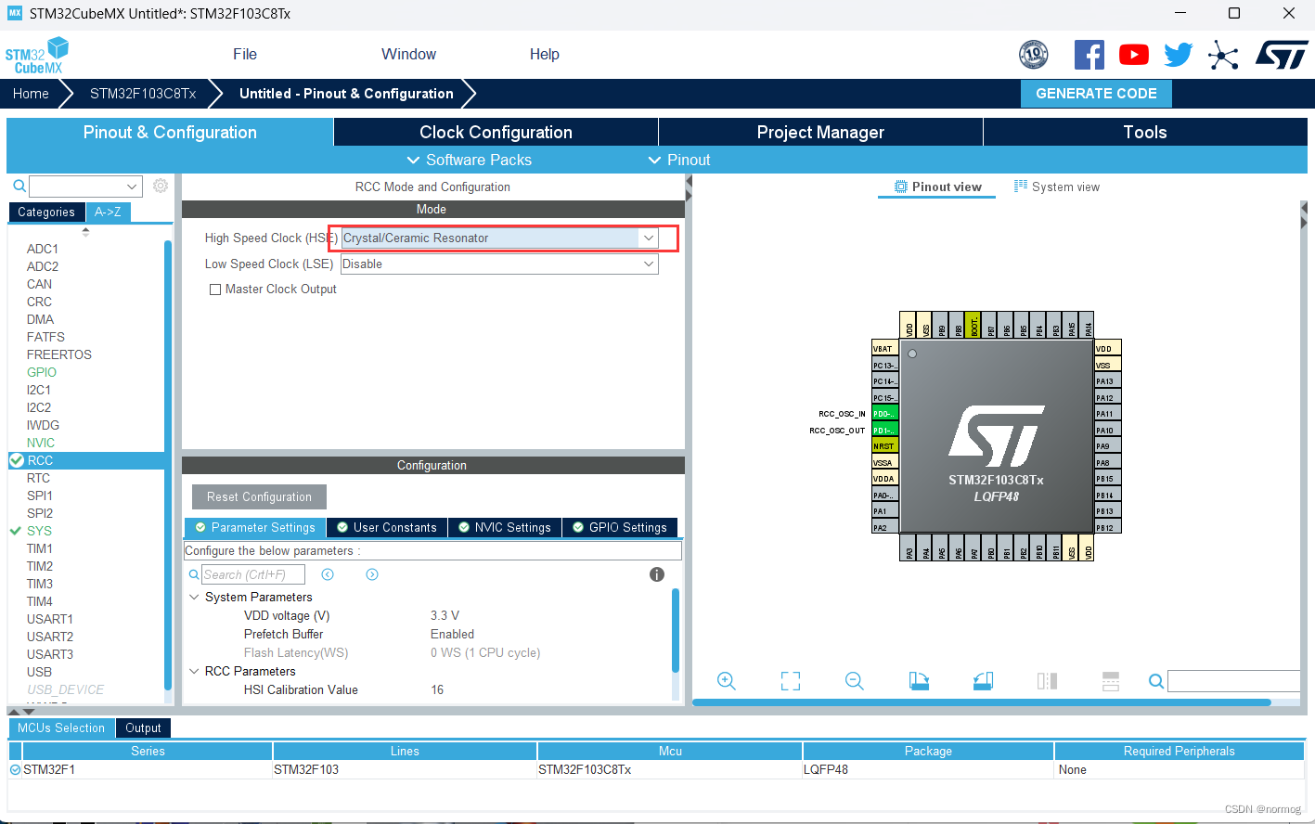Rotate the chip clockwise icon
This screenshot has width=1315, height=824.
tap(919, 681)
